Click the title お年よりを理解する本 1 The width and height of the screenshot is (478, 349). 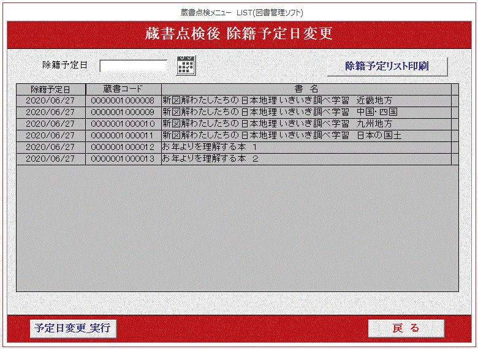pyautogui.click(x=306, y=147)
